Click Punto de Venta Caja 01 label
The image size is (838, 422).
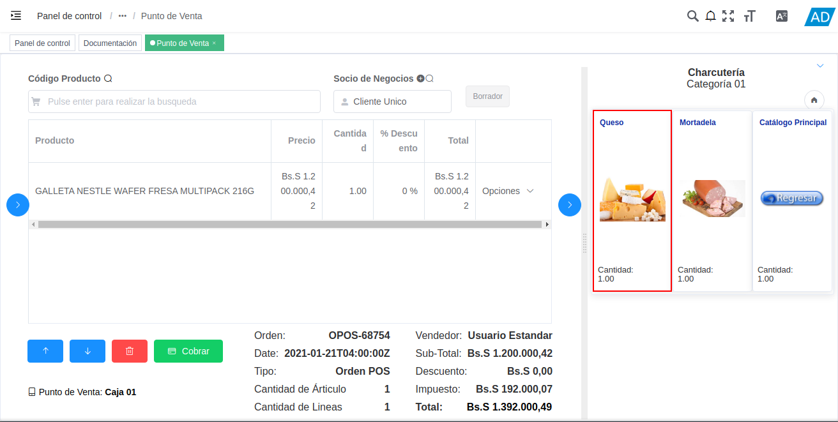[x=82, y=392]
